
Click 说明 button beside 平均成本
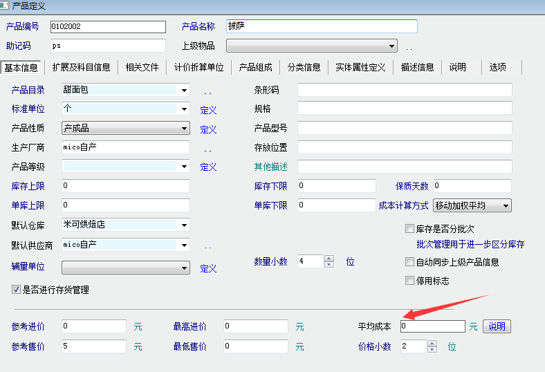click(497, 326)
